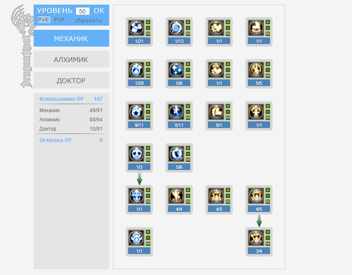
Task: Max out the 1/21 skill with M
Action: pos(148,34)
